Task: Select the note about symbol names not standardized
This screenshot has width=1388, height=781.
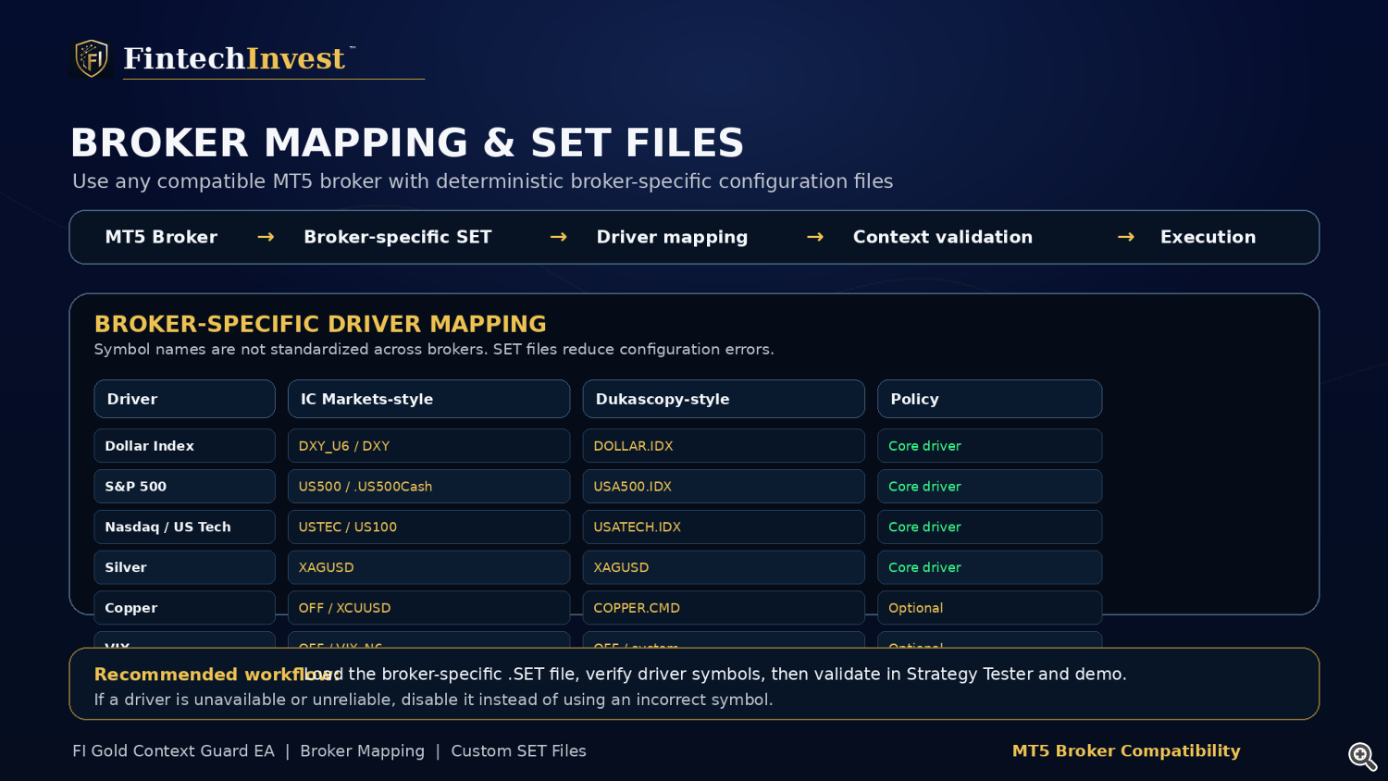Action: [x=434, y=350]
